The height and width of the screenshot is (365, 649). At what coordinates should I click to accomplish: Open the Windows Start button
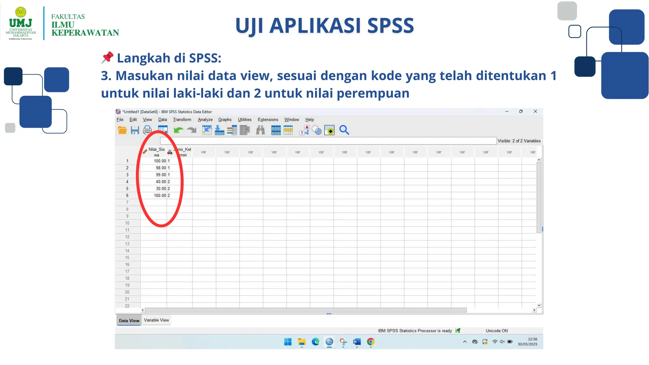coord(288,342)
